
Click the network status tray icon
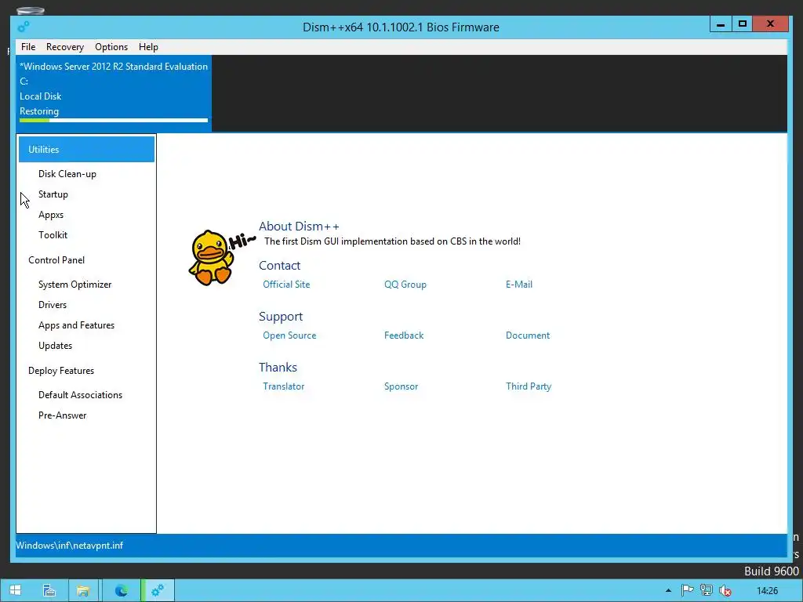tap(707, 591)
